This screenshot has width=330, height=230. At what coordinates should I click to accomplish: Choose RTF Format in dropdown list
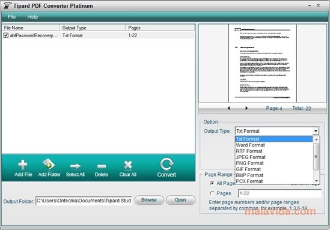point(273,151)
